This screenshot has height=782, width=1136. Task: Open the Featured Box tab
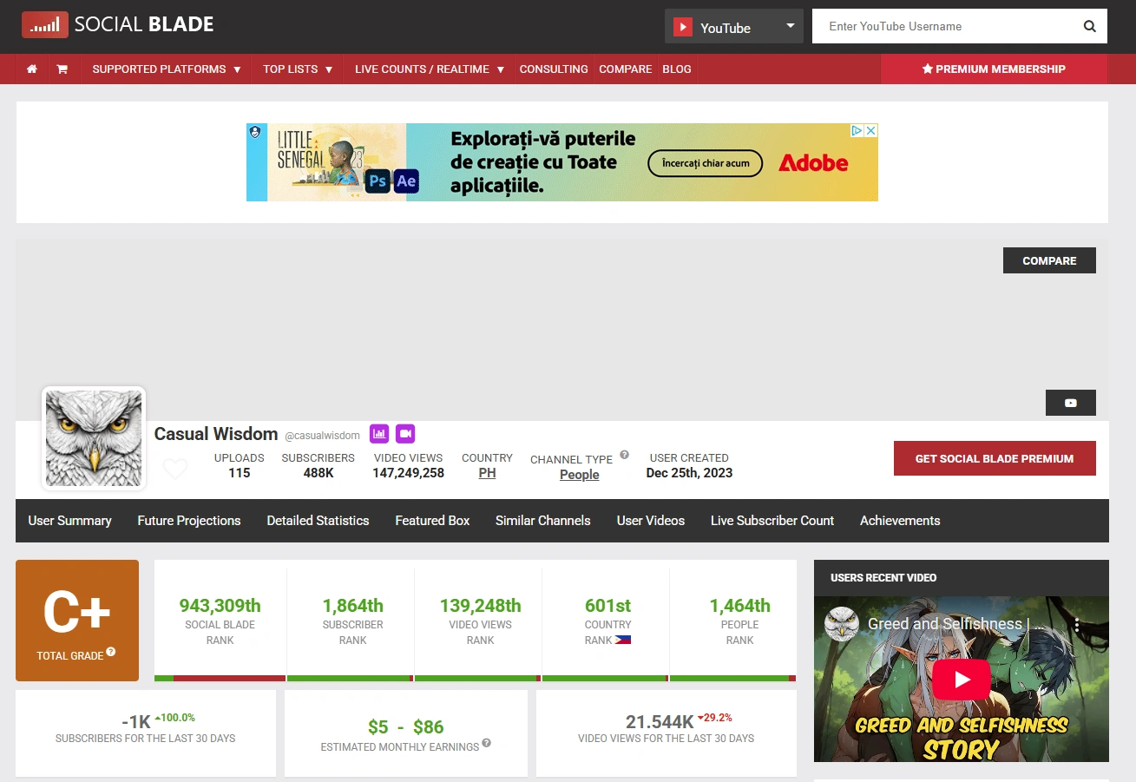(432, 521)
